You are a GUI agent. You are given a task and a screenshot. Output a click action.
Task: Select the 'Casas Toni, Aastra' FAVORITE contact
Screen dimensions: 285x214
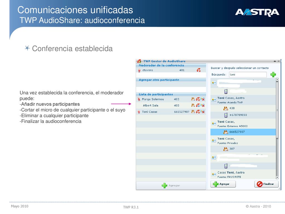pyautogui.click(x=243, y=174)
